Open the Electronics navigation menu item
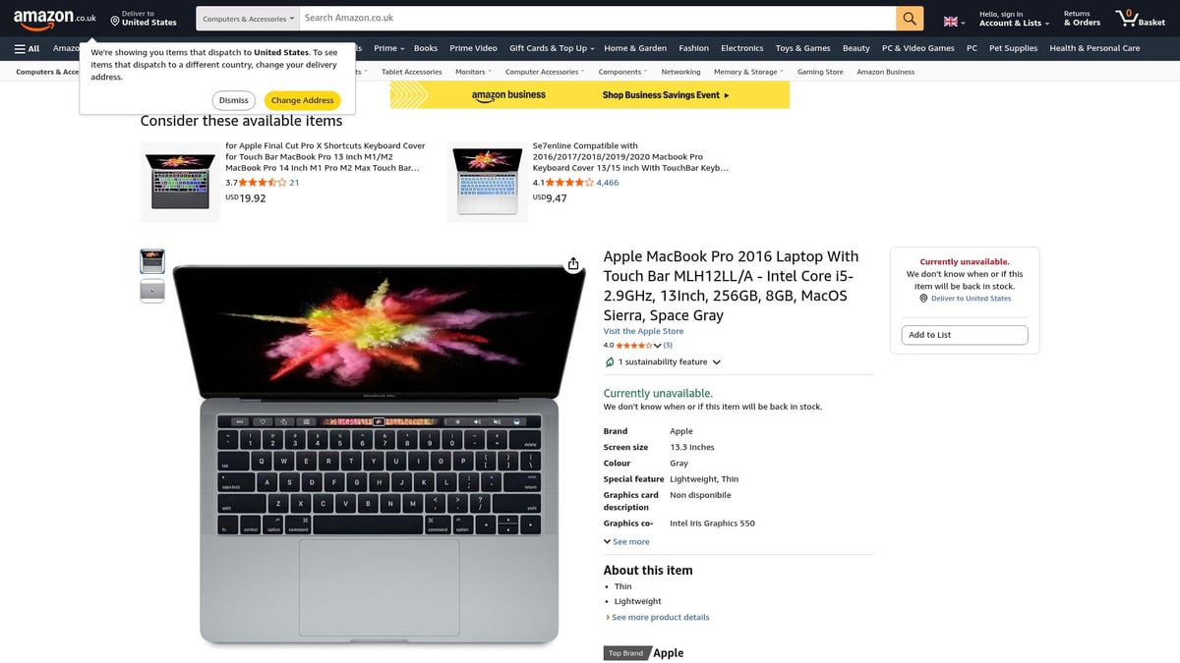The image size is (1180, 663). (741, 48)
